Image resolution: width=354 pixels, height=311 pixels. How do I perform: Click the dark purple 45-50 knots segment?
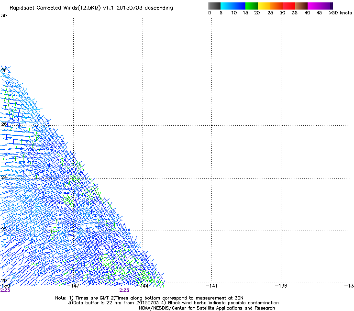[326, 6]
